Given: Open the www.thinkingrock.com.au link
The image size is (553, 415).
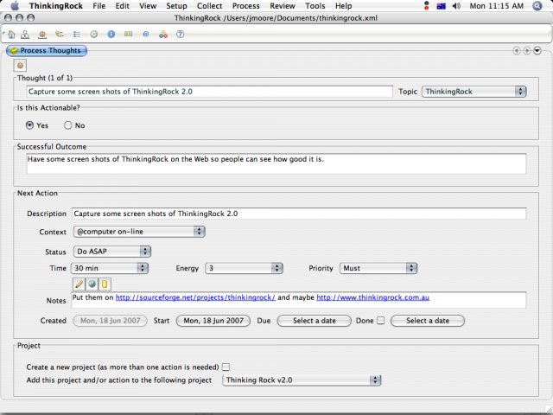Looking at the screenshot, I should pos(372,297).
